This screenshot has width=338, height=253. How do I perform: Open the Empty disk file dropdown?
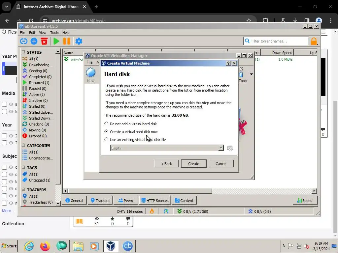click(x=221, y=148)
